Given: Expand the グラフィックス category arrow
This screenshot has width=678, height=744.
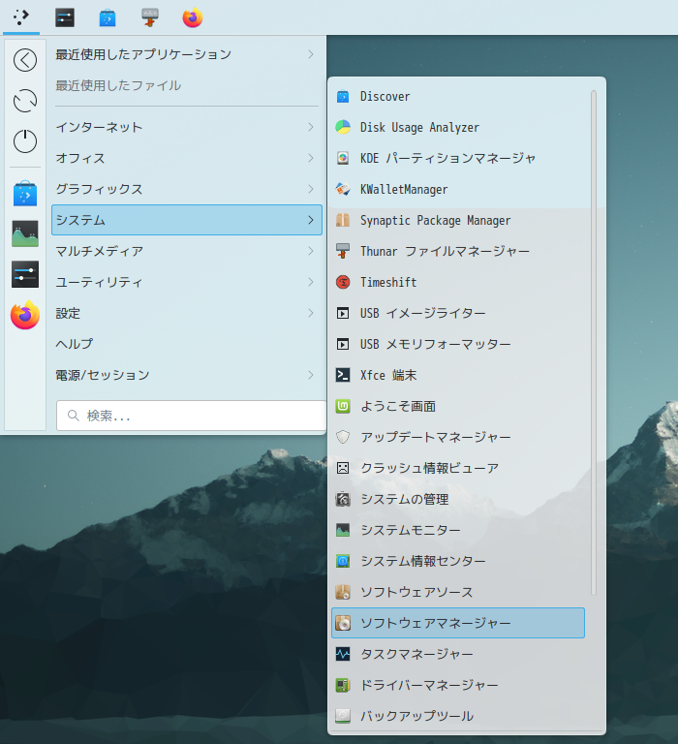Looking at the screenshot, I should tap(311, 189).
